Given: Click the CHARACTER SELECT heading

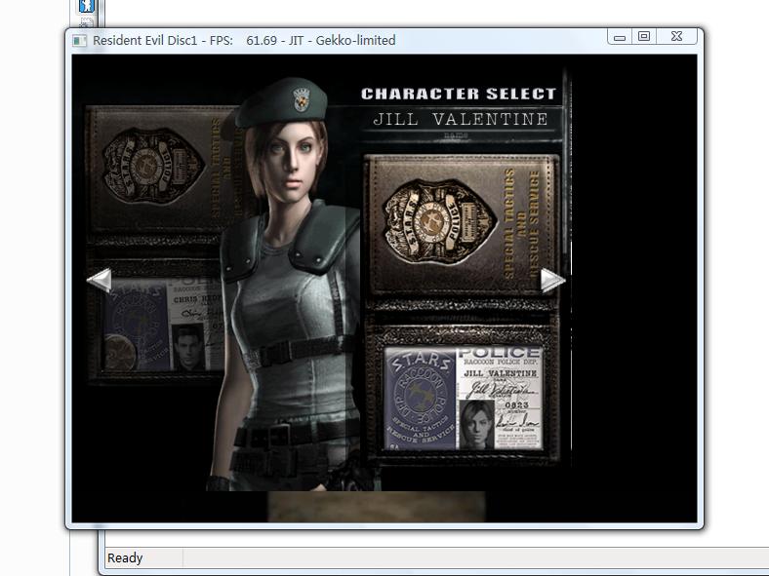Looking at the screenshot, I should (x=459, y=94).
